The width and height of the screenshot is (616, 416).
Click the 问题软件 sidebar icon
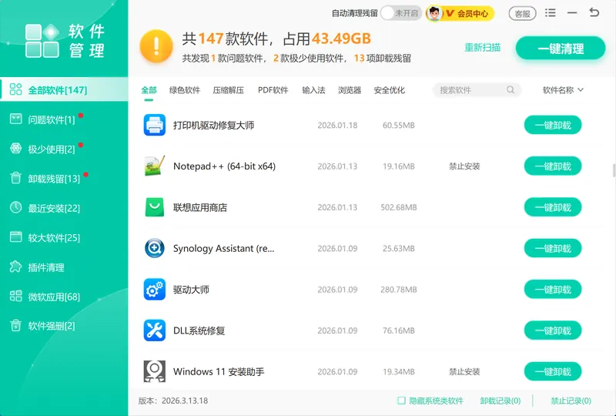pyautogui.click(x=15, y=119)
